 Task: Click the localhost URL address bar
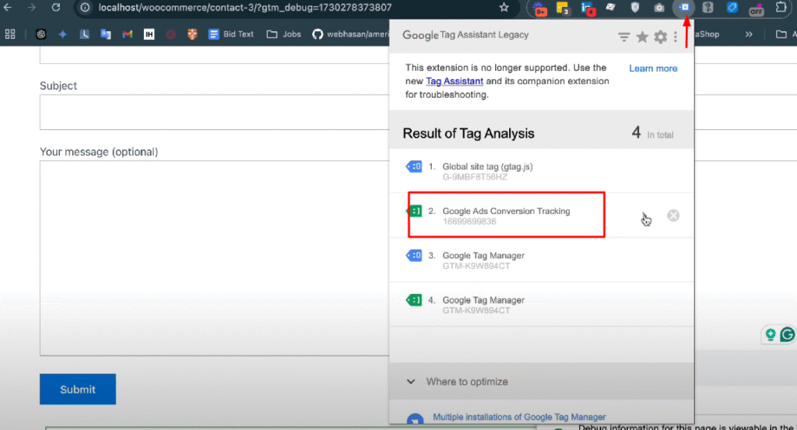(245, 8)
